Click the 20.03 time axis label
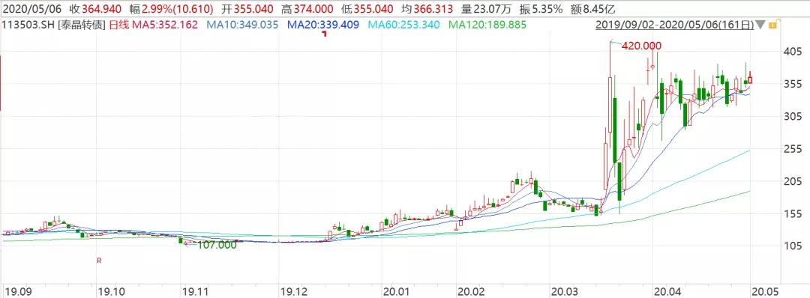The height and width of the screenshot is (298, 810). tap(565, 292)
